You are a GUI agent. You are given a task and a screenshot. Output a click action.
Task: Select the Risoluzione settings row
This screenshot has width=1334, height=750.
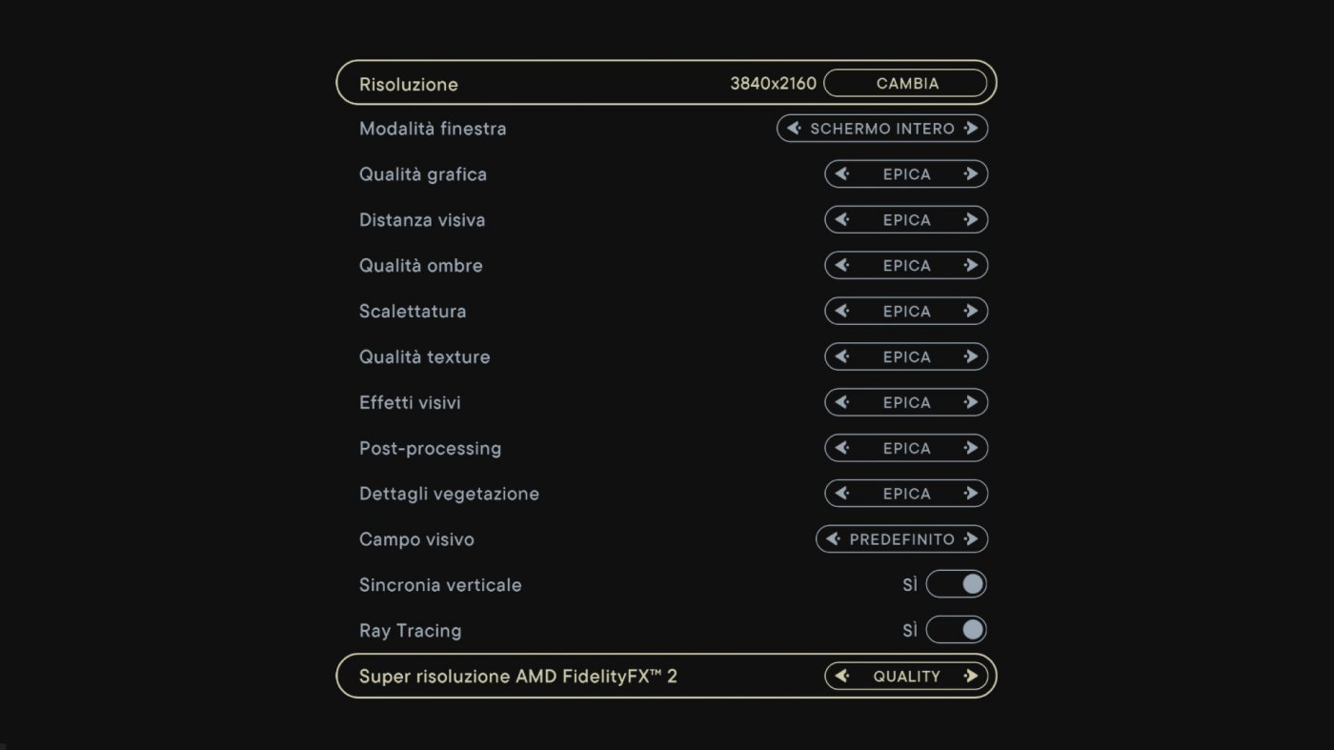click(667, 83)
